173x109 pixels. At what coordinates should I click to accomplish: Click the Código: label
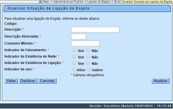click(11, 24)
